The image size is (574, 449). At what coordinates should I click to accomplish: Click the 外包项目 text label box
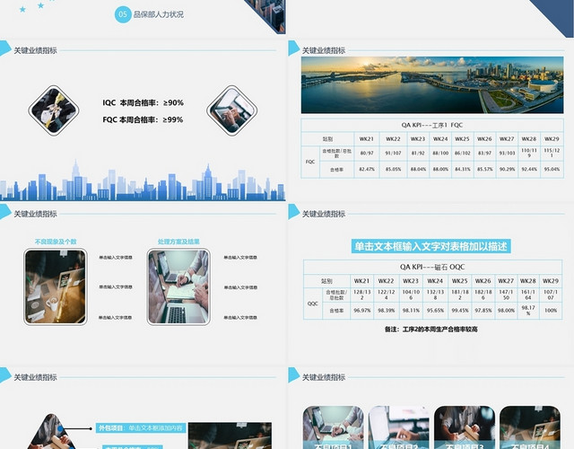point(141,427)
